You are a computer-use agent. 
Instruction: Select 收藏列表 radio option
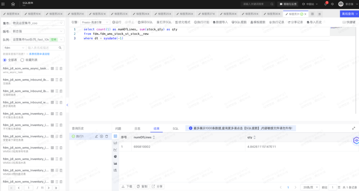[22, 60]
